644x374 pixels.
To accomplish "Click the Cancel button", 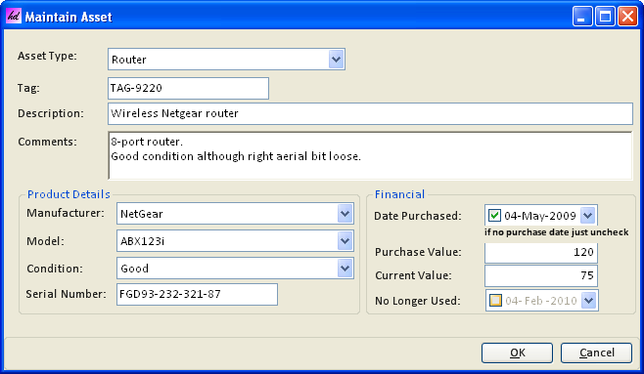I will [x=596, y=353].
